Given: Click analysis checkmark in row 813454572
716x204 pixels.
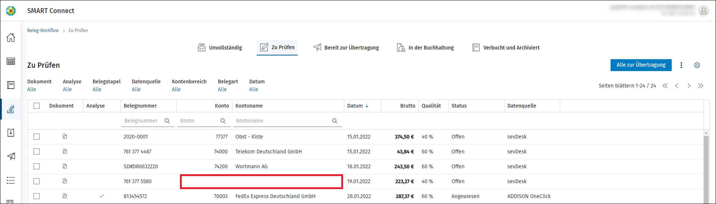Looking at the screenshot, I should click(x=102, y=196).
